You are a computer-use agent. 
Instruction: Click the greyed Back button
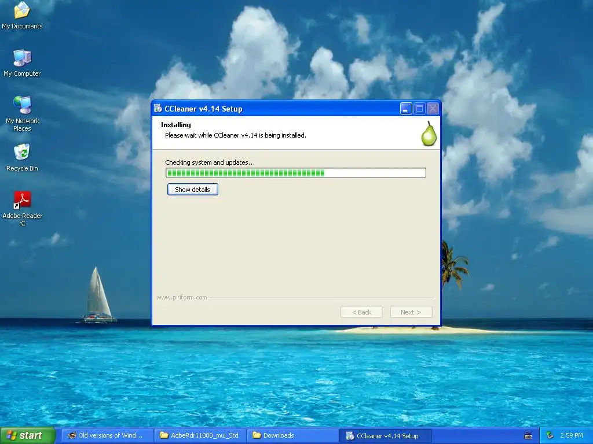(361, 312)
